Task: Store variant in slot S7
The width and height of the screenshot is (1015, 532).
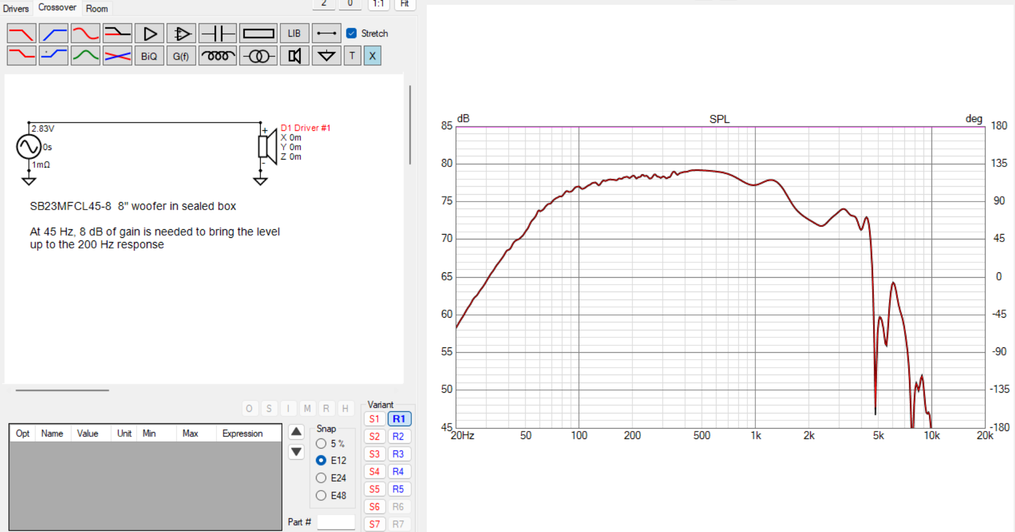Action: pos(375,524)
